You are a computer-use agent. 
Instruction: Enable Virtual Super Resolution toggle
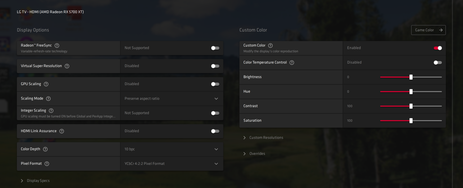tap(215, 66)
